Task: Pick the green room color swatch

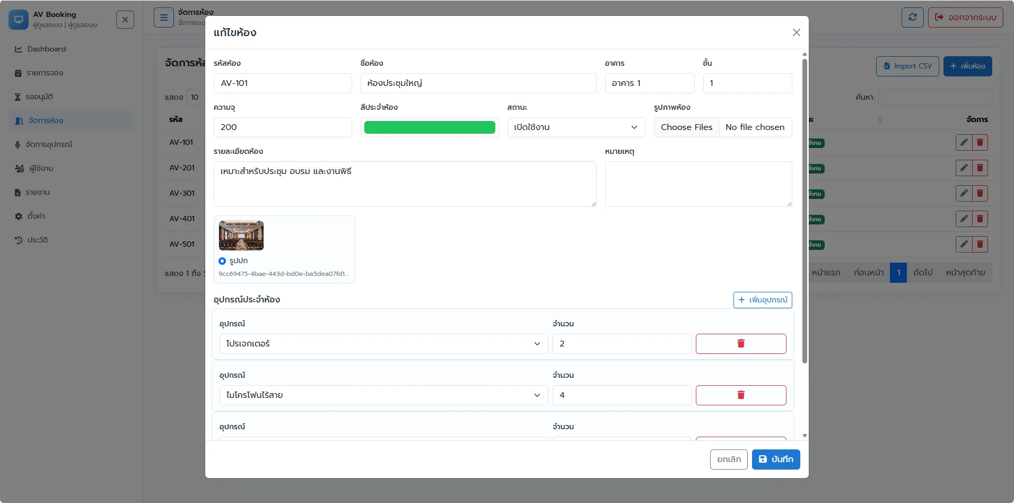Action: (430, 127)
